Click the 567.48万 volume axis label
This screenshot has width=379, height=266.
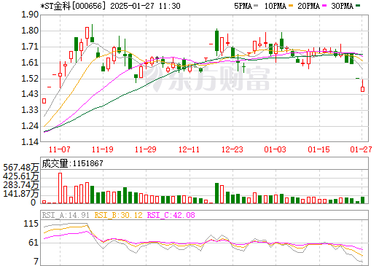tap(20, 168)
